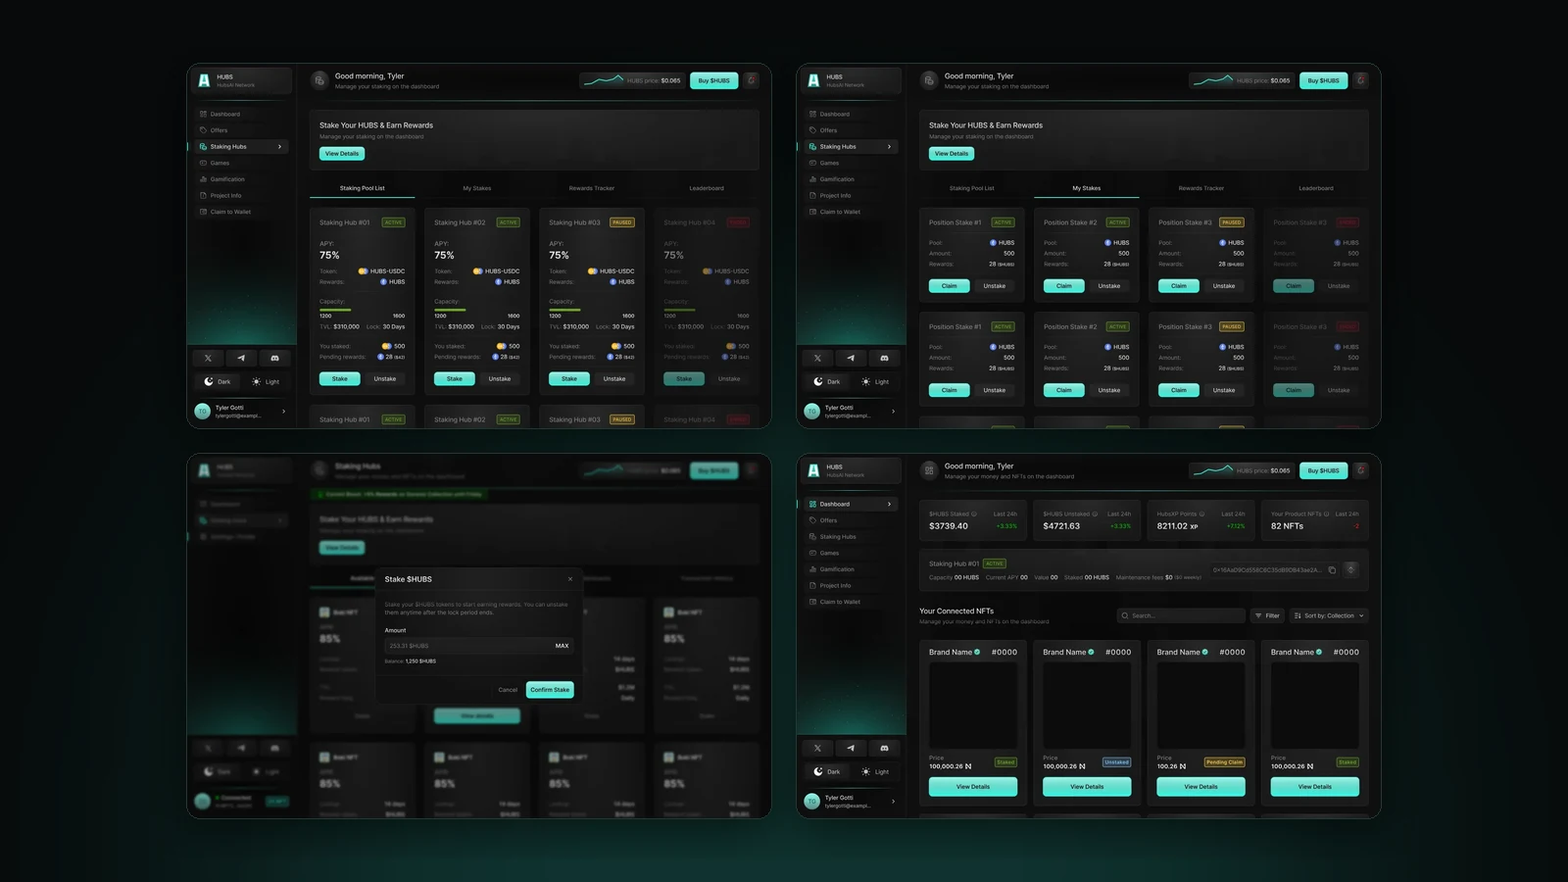Copy the wallet address in Staking Hub #01 row
This screenshot has width=1568, height=882.
tap(1332, 569)
